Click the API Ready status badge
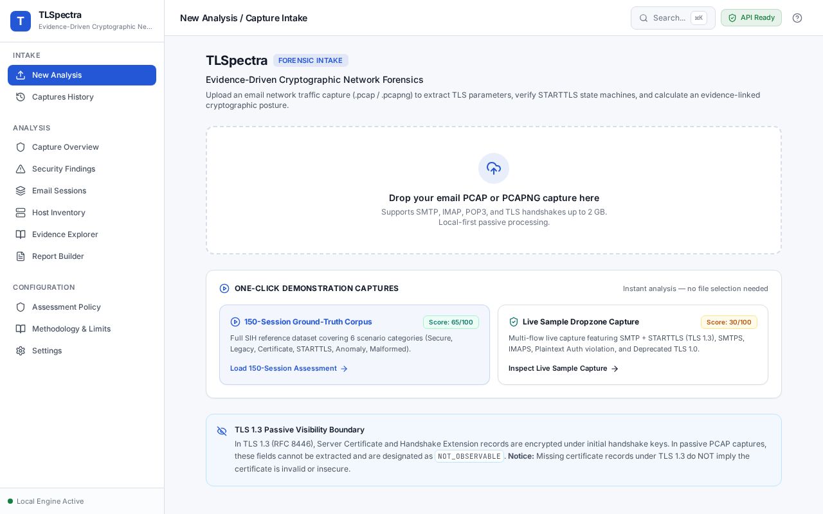Screen dimensions: 823x514 (x=751, y=18)
